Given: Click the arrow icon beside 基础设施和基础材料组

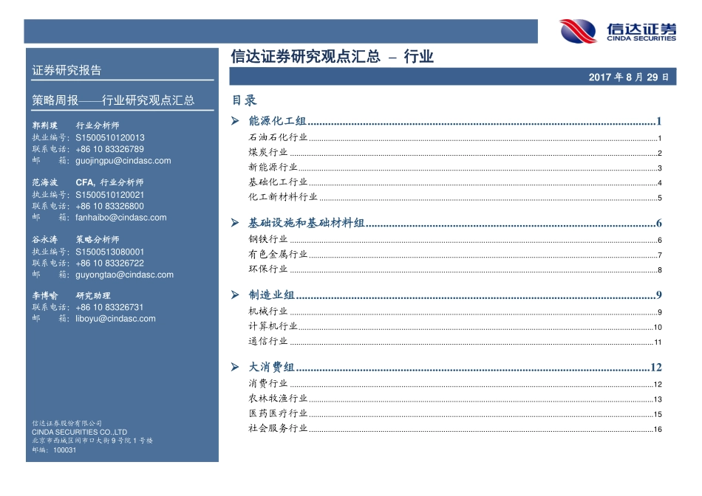Looking at the screenshot, I should coord(236,222).
